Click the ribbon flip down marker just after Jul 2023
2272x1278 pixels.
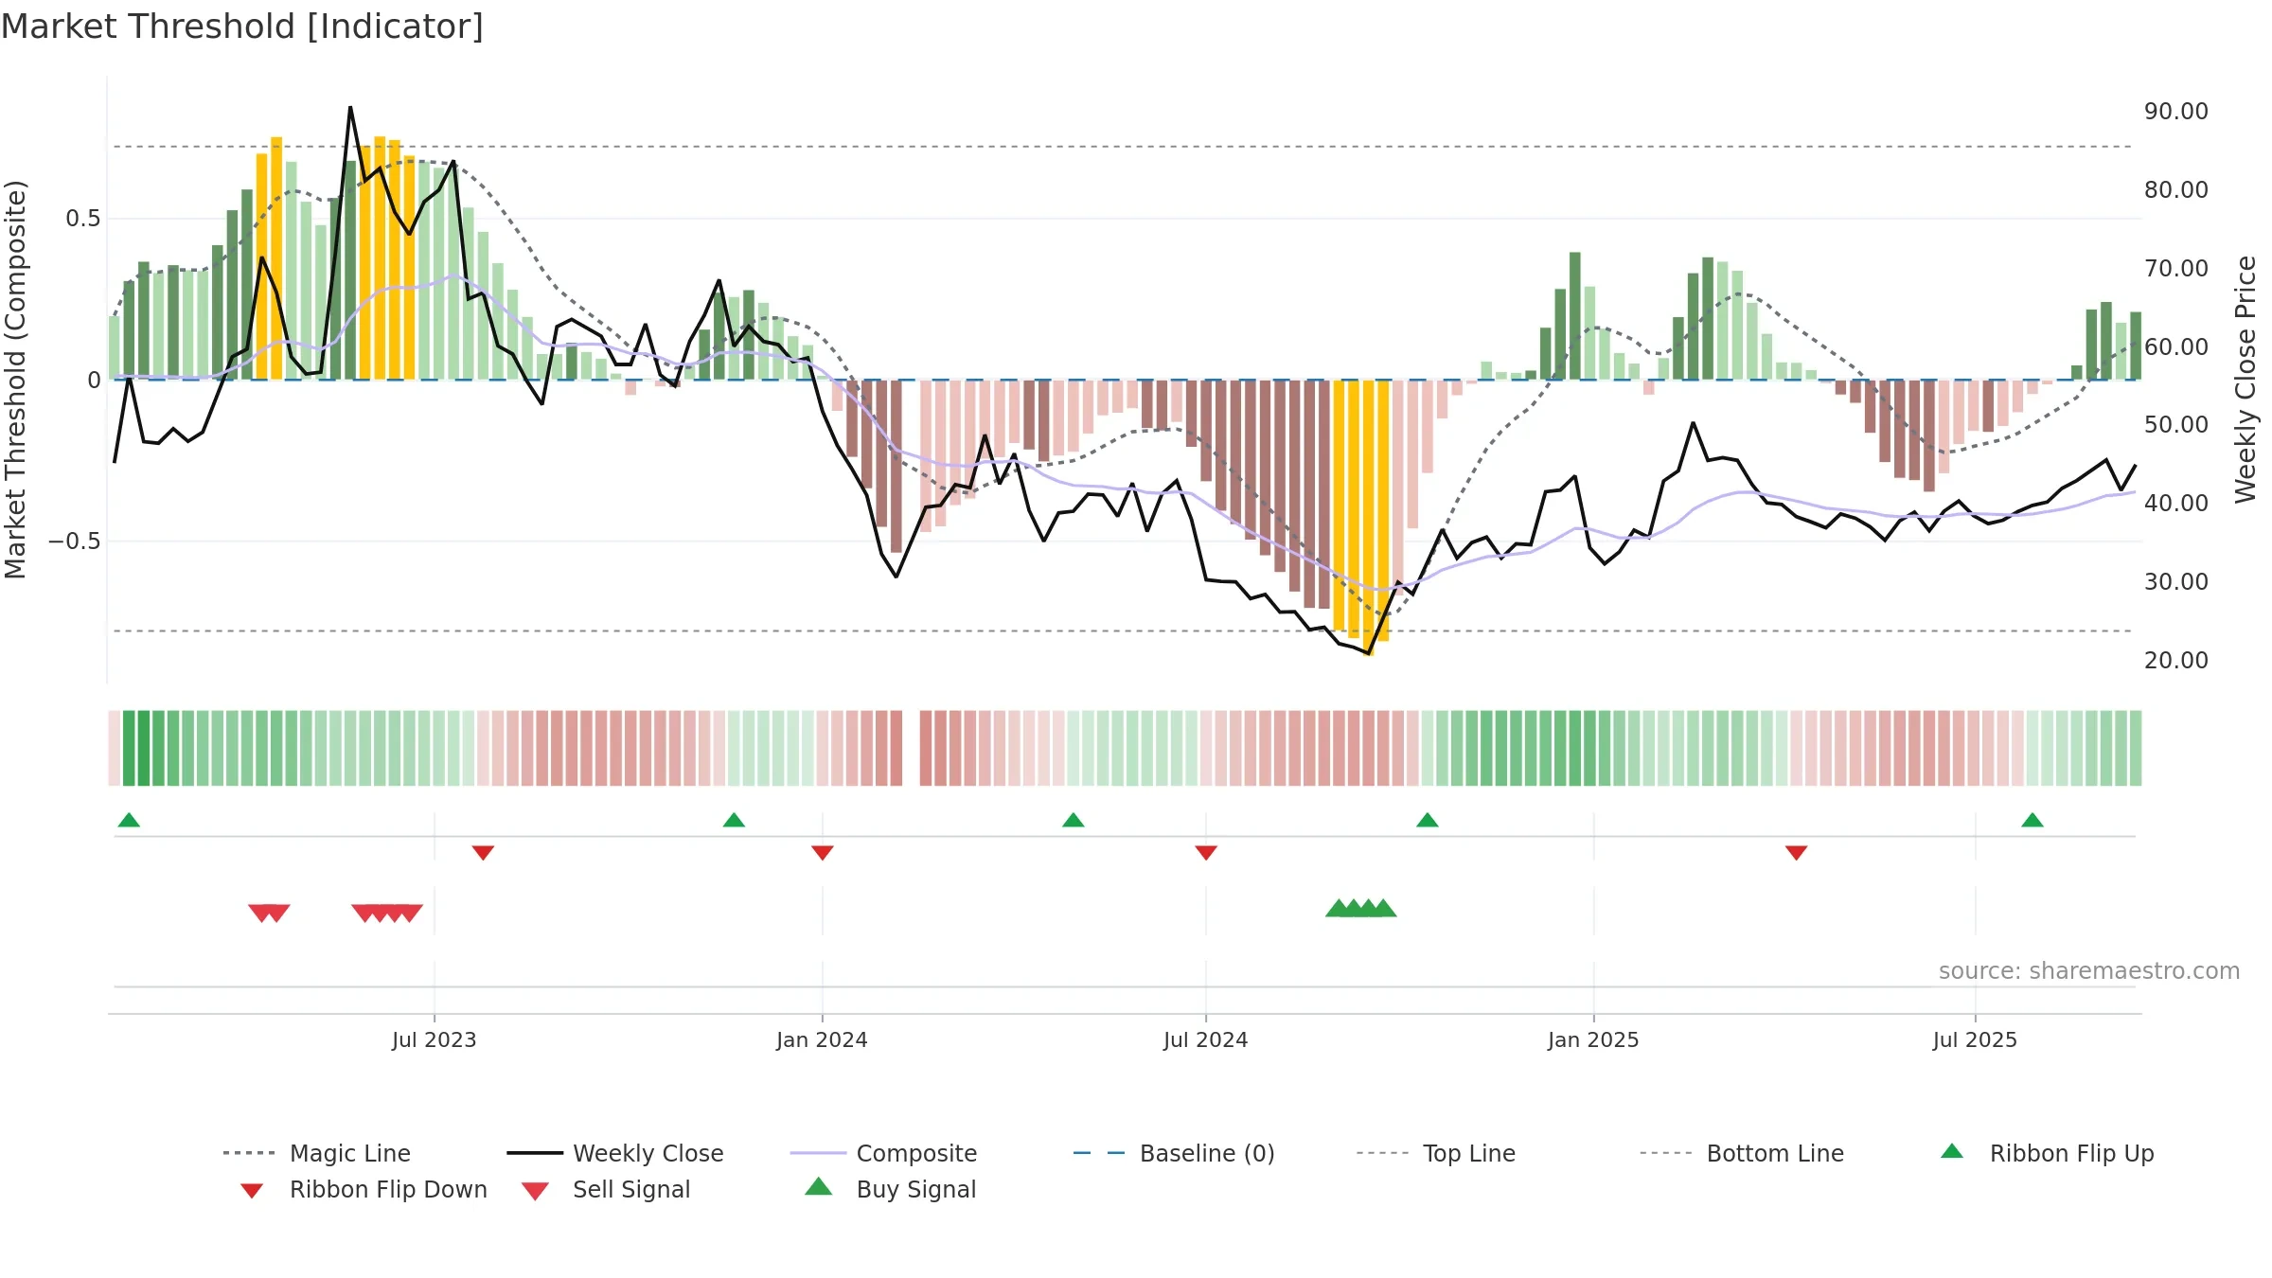pos(483,853)
